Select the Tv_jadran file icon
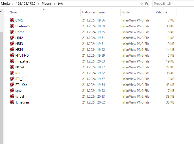194x144 pixels. click(x=12, y=102)
